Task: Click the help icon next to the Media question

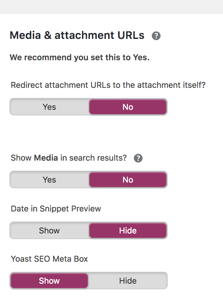Action: (x=138, y=158)
